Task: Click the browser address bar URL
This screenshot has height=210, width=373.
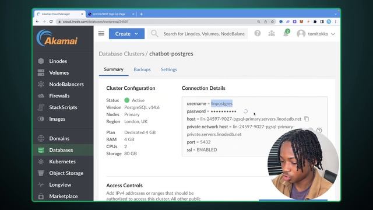Action: pos(96,22)
